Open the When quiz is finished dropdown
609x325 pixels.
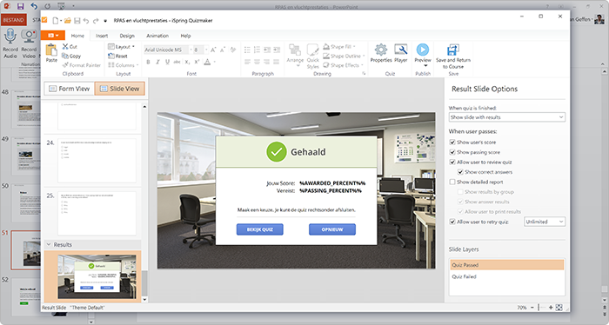click(x=507, y=117)
